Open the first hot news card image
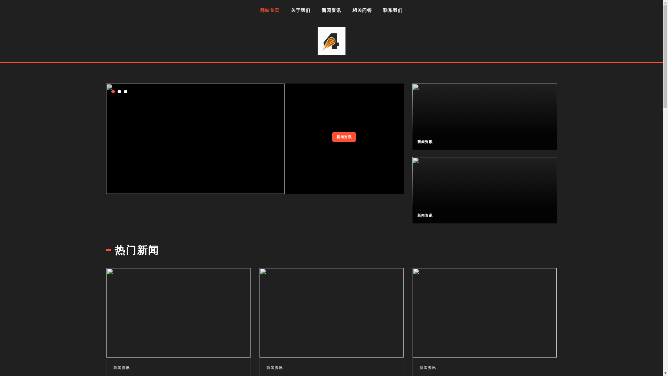668x376 pixels. click(178, 313)
